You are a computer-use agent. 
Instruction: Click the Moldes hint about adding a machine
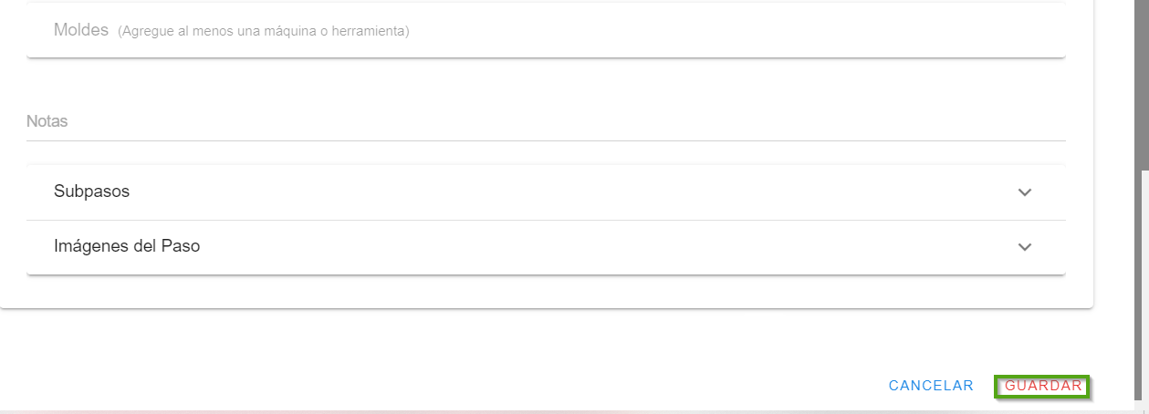[x=263, y=32]
